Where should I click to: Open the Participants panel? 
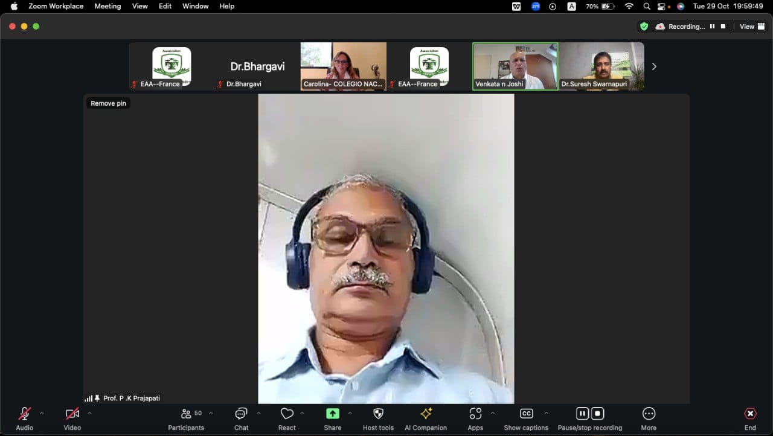click(186, 414)
